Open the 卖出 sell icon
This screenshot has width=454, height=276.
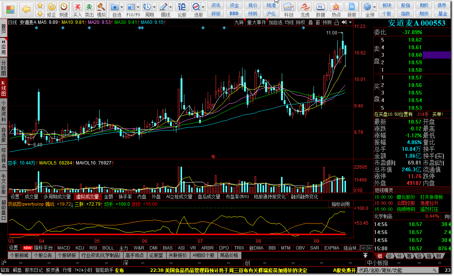click(x=89, y=6)
